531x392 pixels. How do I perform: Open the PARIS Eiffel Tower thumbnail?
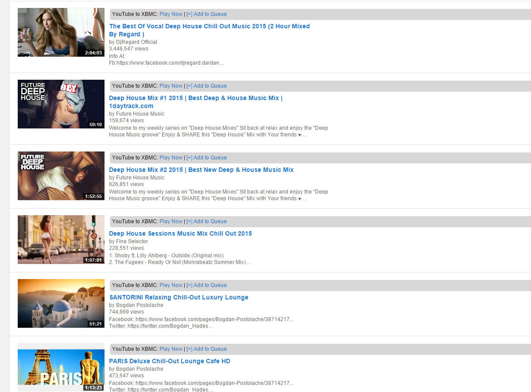[x=61, y=367]
